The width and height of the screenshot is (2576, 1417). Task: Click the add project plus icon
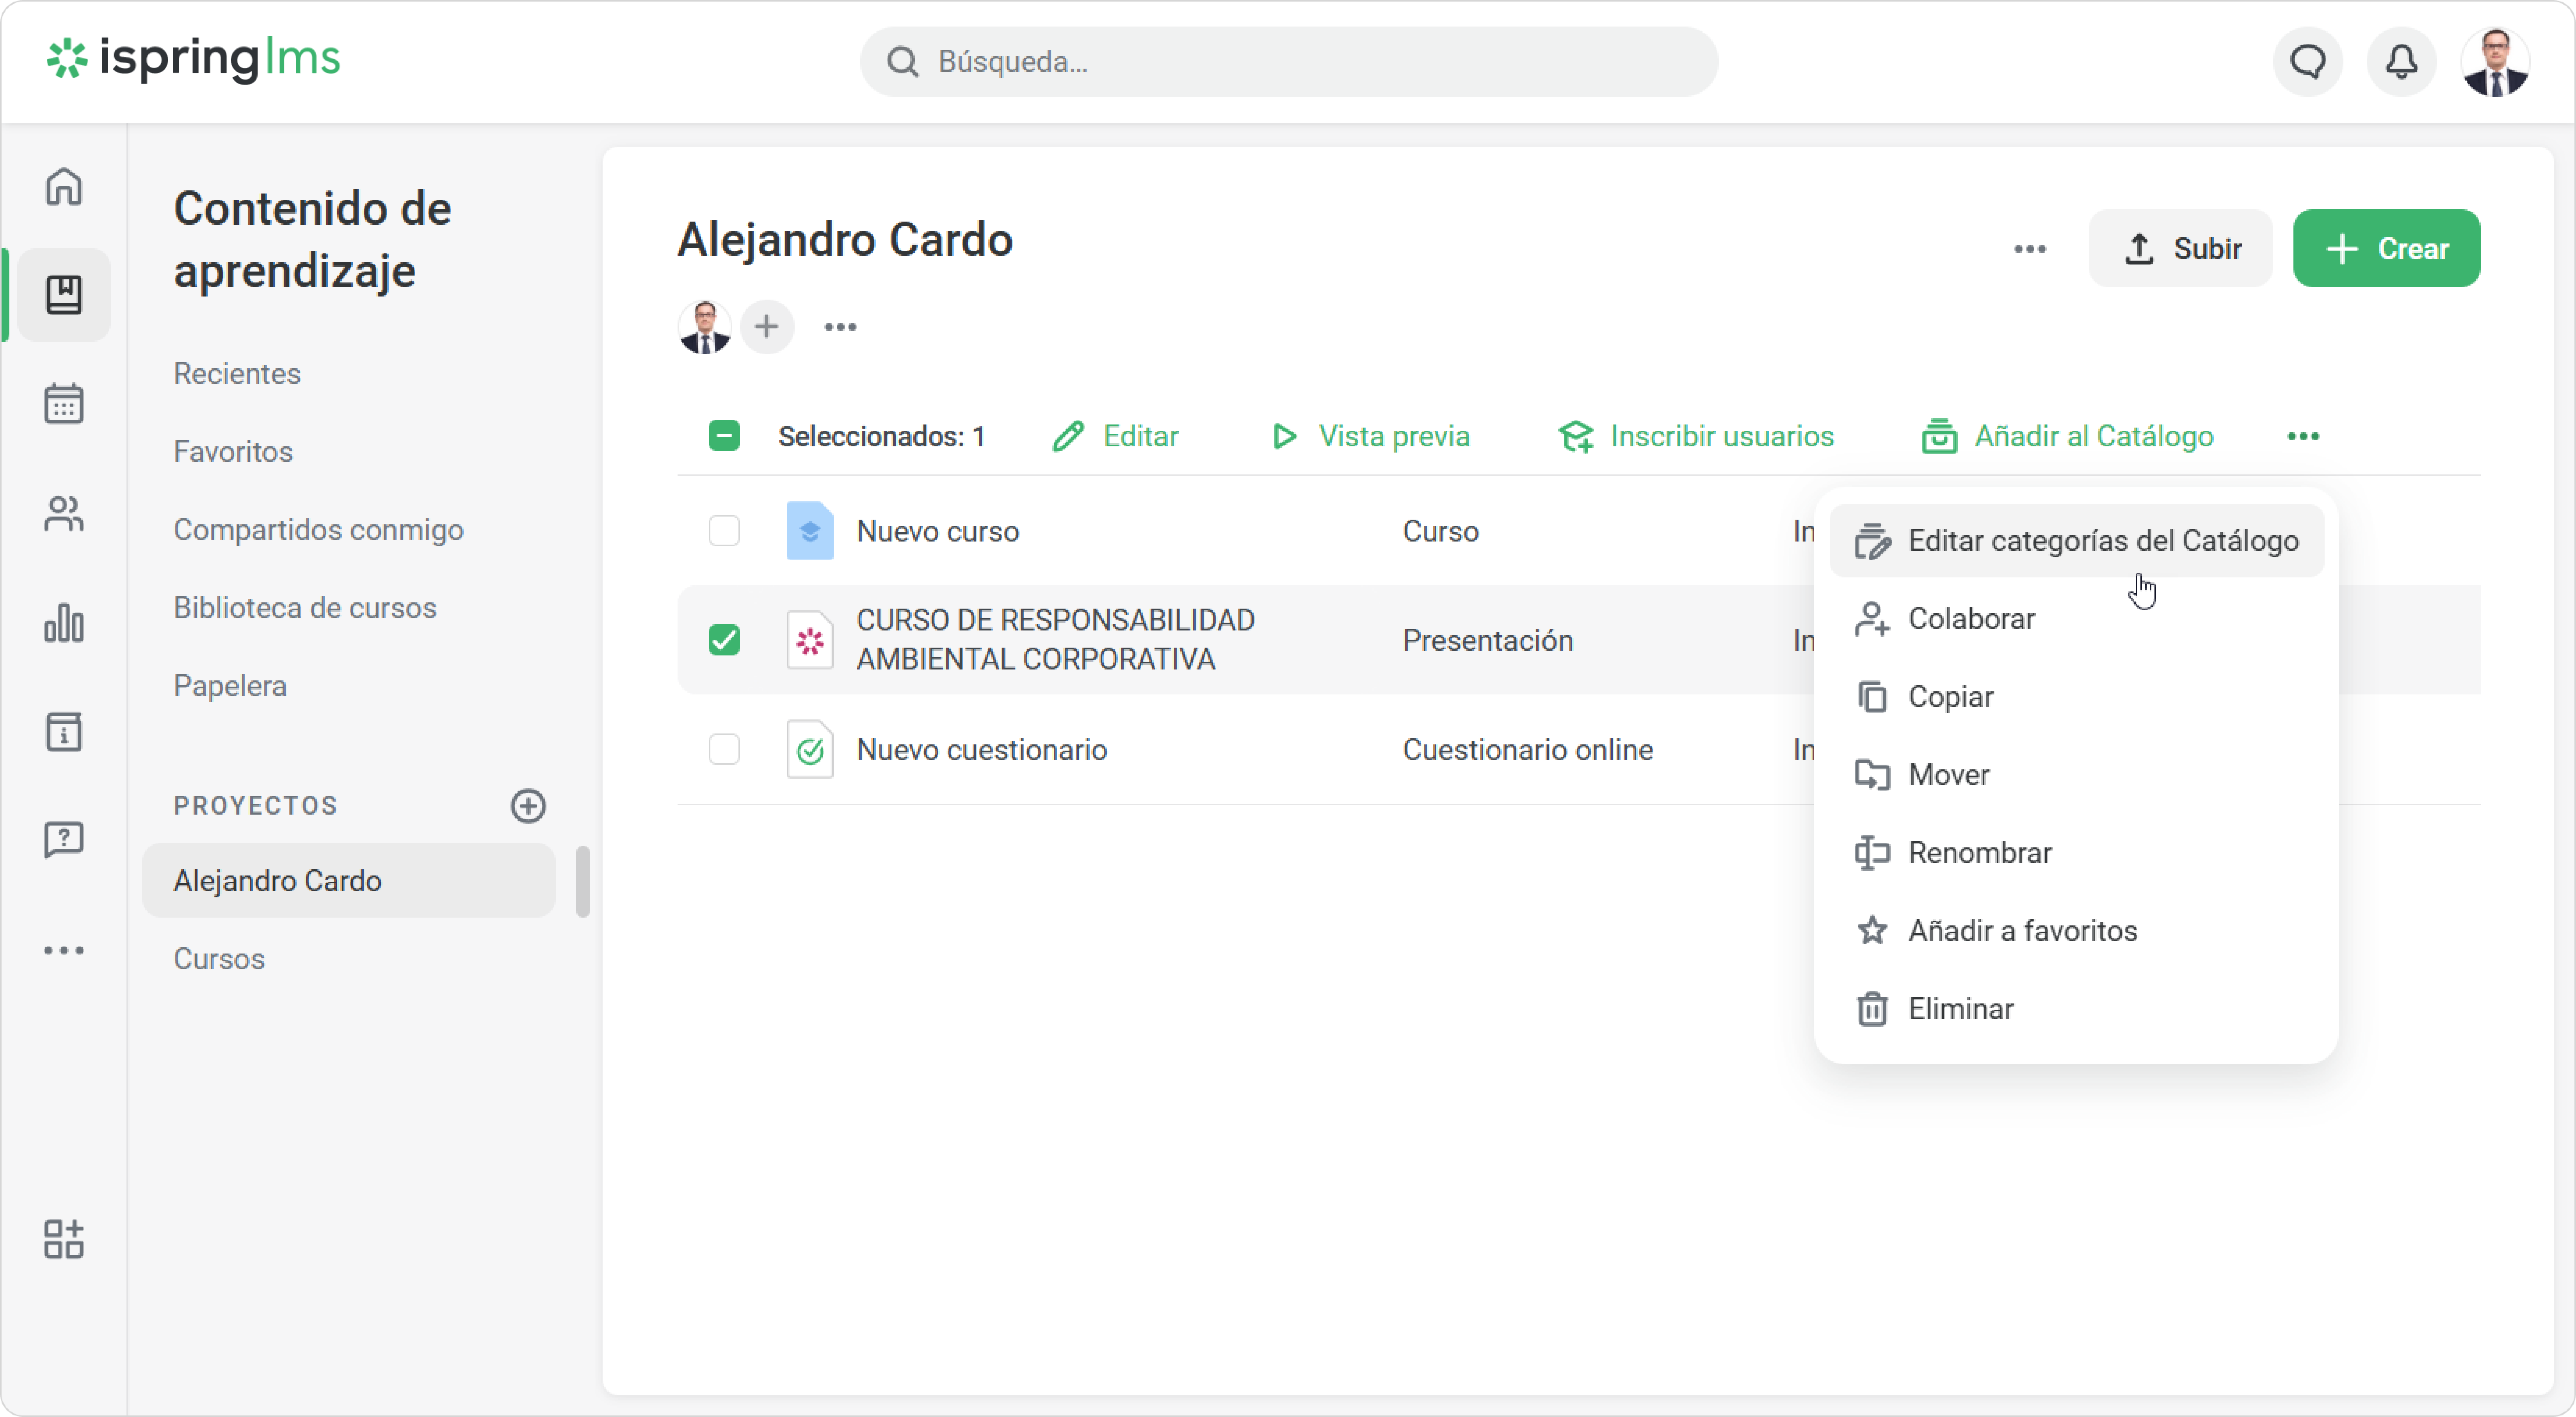pyautogui.click(x=528, y=805)
